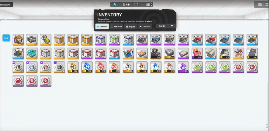
Task: Select the 8H gold case stacked x12
Action: point(183,39)
